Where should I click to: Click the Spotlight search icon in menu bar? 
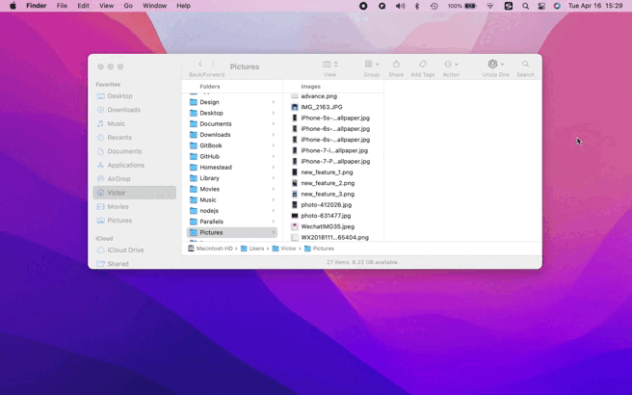526,6
